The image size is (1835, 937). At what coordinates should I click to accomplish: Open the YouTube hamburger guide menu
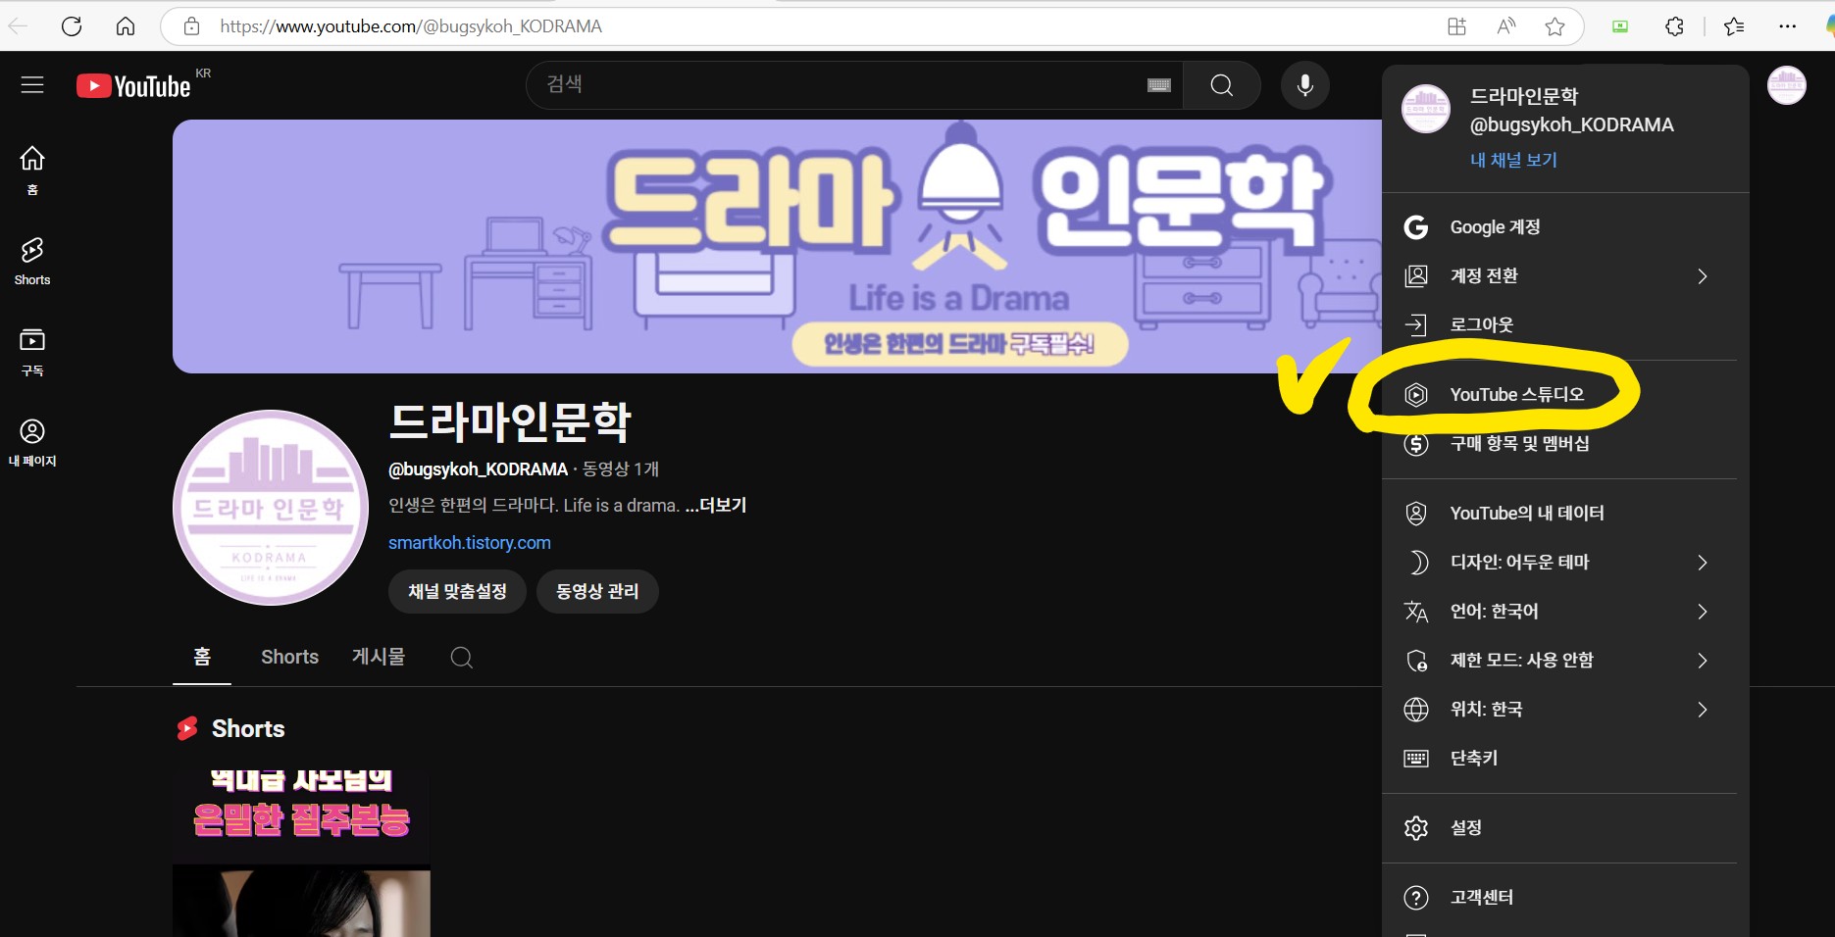pos(32,85)
